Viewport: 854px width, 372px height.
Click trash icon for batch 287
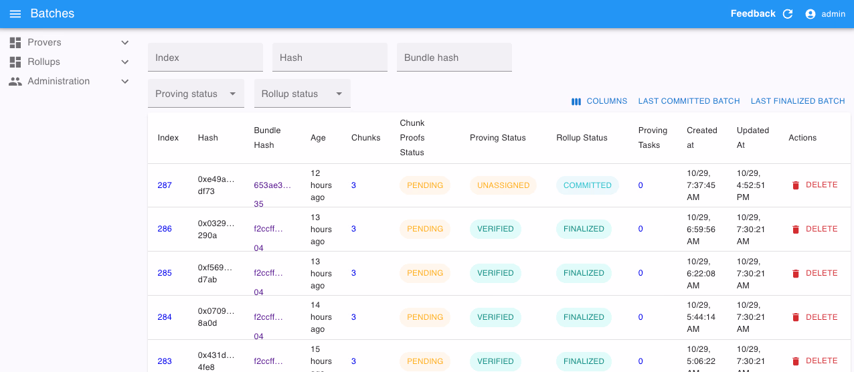point(796,185)
